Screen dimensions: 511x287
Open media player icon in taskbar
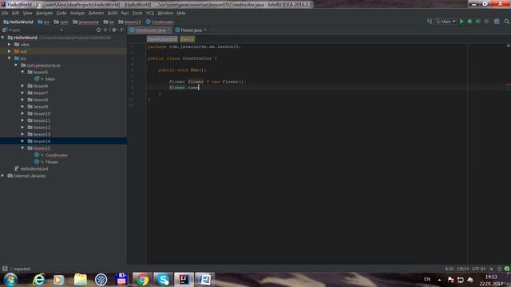click(x=59, y=280)
